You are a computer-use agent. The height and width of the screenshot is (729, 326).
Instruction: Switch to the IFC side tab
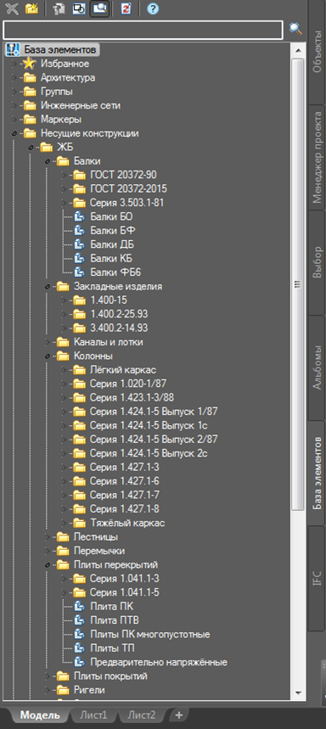317,578
